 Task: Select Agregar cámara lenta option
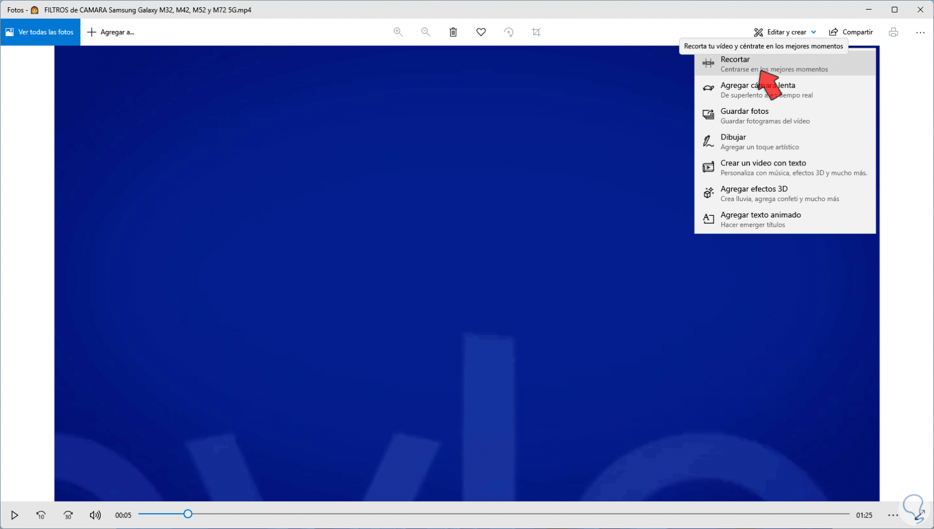tap(785, 89)
